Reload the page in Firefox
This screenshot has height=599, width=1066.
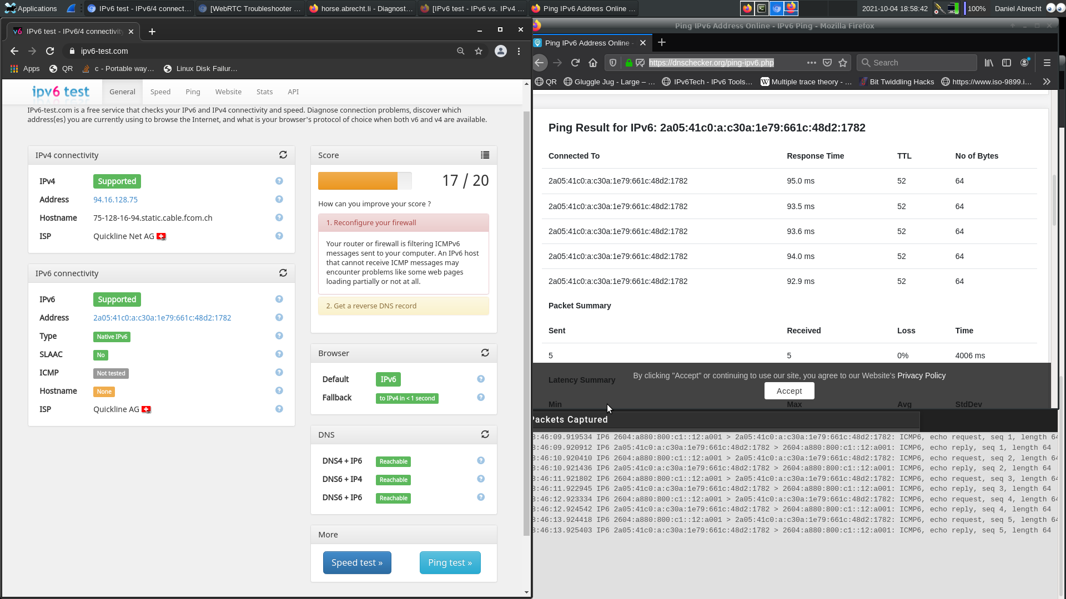[575, 63]
